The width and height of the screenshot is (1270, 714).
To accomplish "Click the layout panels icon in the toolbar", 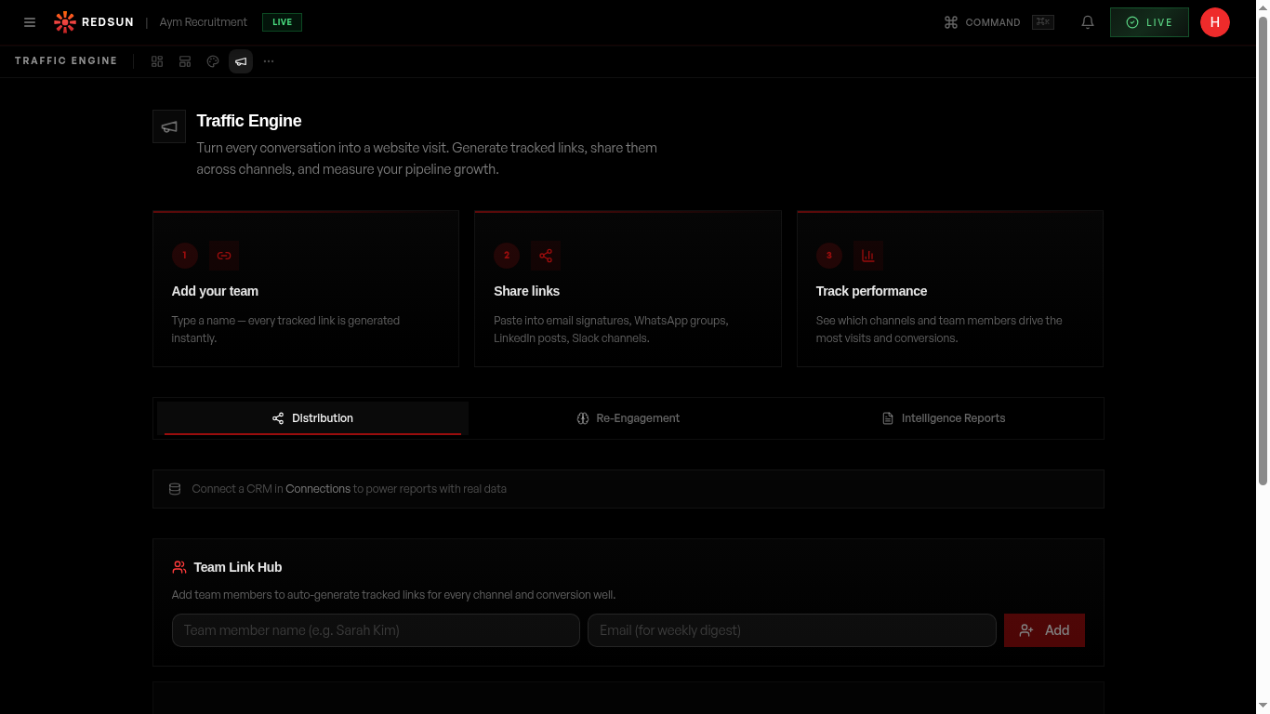I will (185, 61).
